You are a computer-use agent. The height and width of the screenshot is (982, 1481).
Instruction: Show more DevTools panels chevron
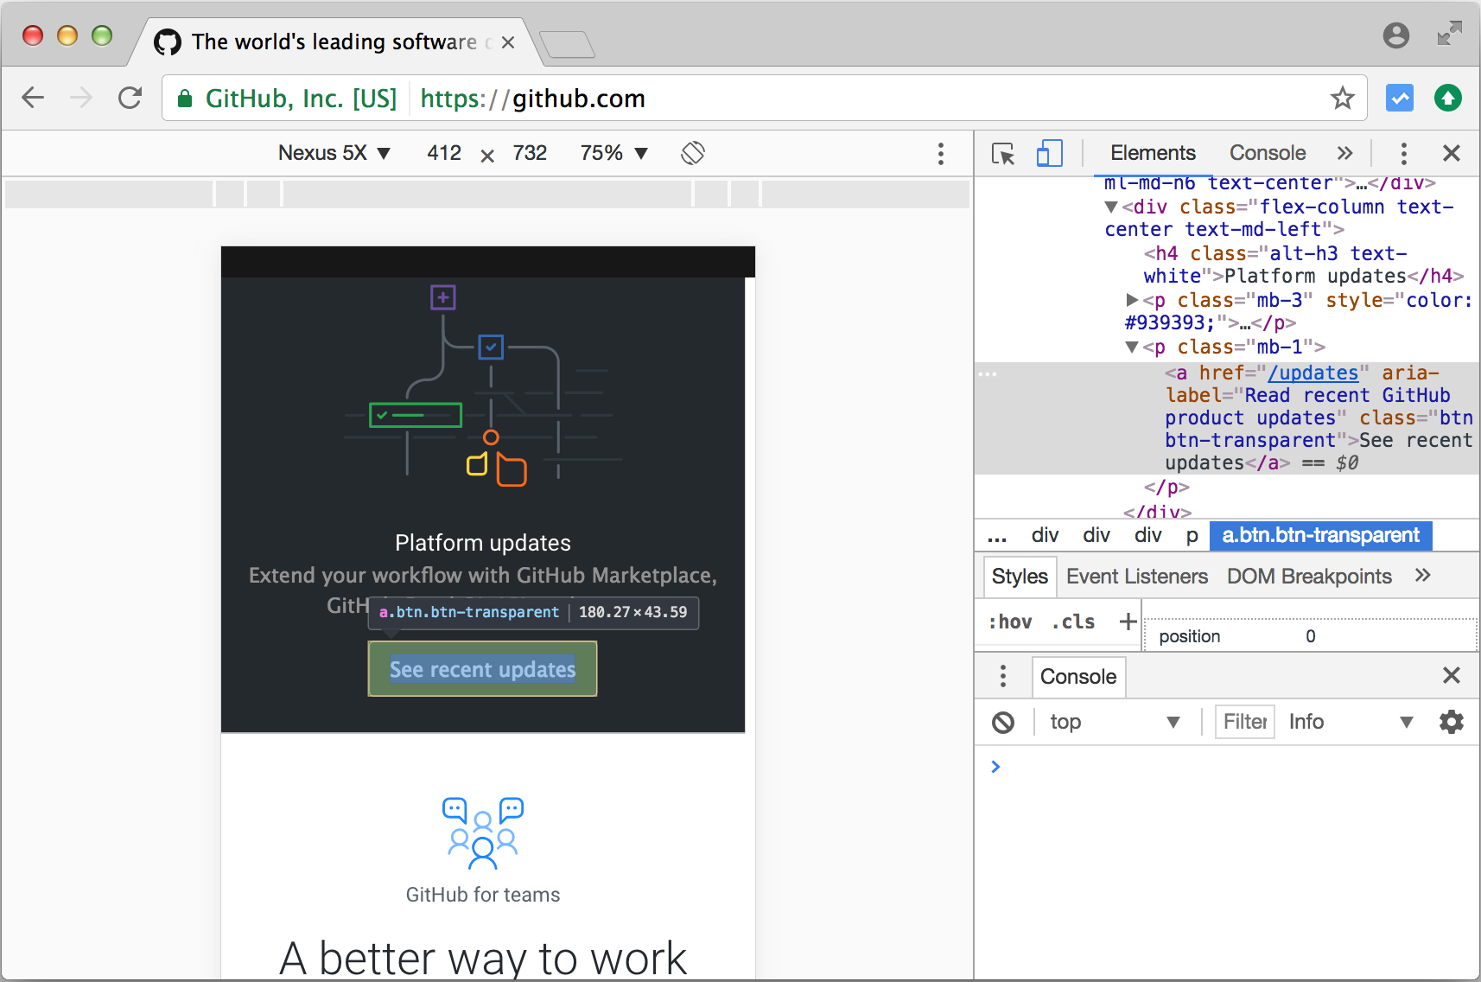tap(1344, 153)
